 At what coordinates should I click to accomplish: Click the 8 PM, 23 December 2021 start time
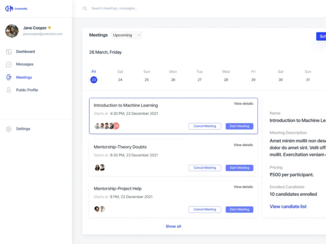[x=131, y=197]
